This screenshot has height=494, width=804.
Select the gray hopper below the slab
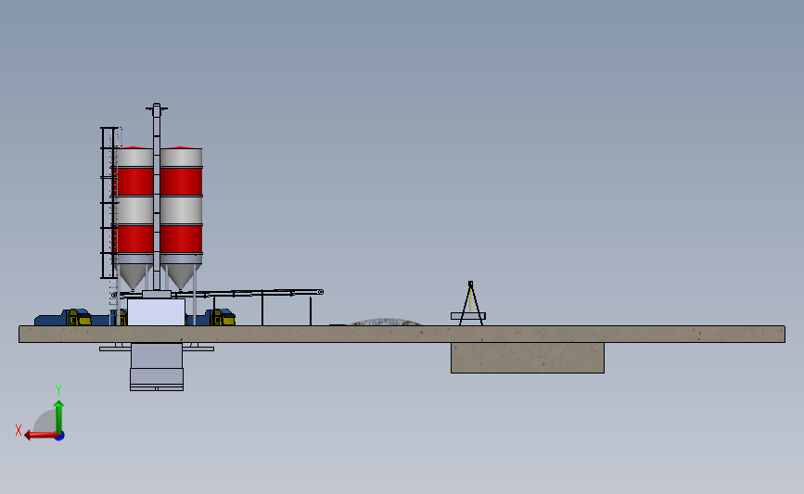click(157, 366)
